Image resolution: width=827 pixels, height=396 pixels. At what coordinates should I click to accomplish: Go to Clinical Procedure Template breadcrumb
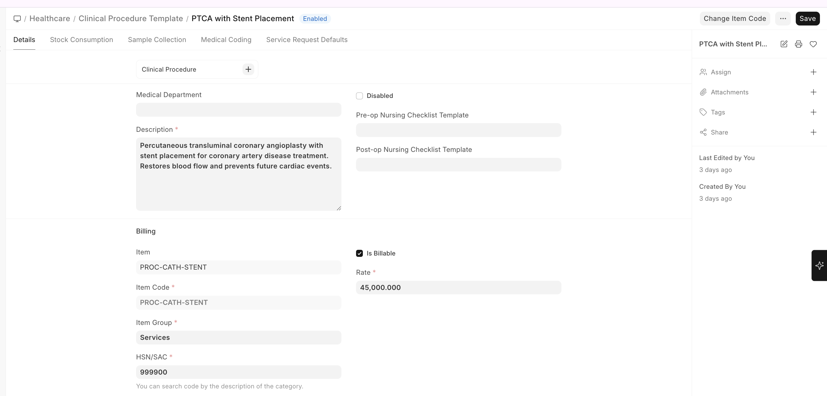point(131,19)
